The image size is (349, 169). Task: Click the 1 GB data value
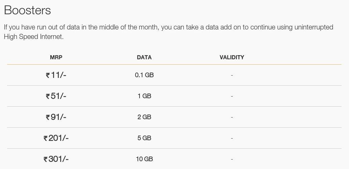pos(144,96)
